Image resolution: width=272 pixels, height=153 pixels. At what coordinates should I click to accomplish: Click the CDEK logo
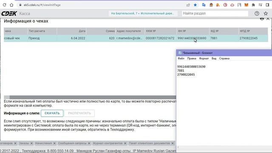[x=9, y=13]
